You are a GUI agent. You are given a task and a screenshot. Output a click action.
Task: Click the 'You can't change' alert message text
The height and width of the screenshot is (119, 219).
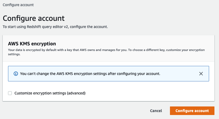(x=90, y=74)
